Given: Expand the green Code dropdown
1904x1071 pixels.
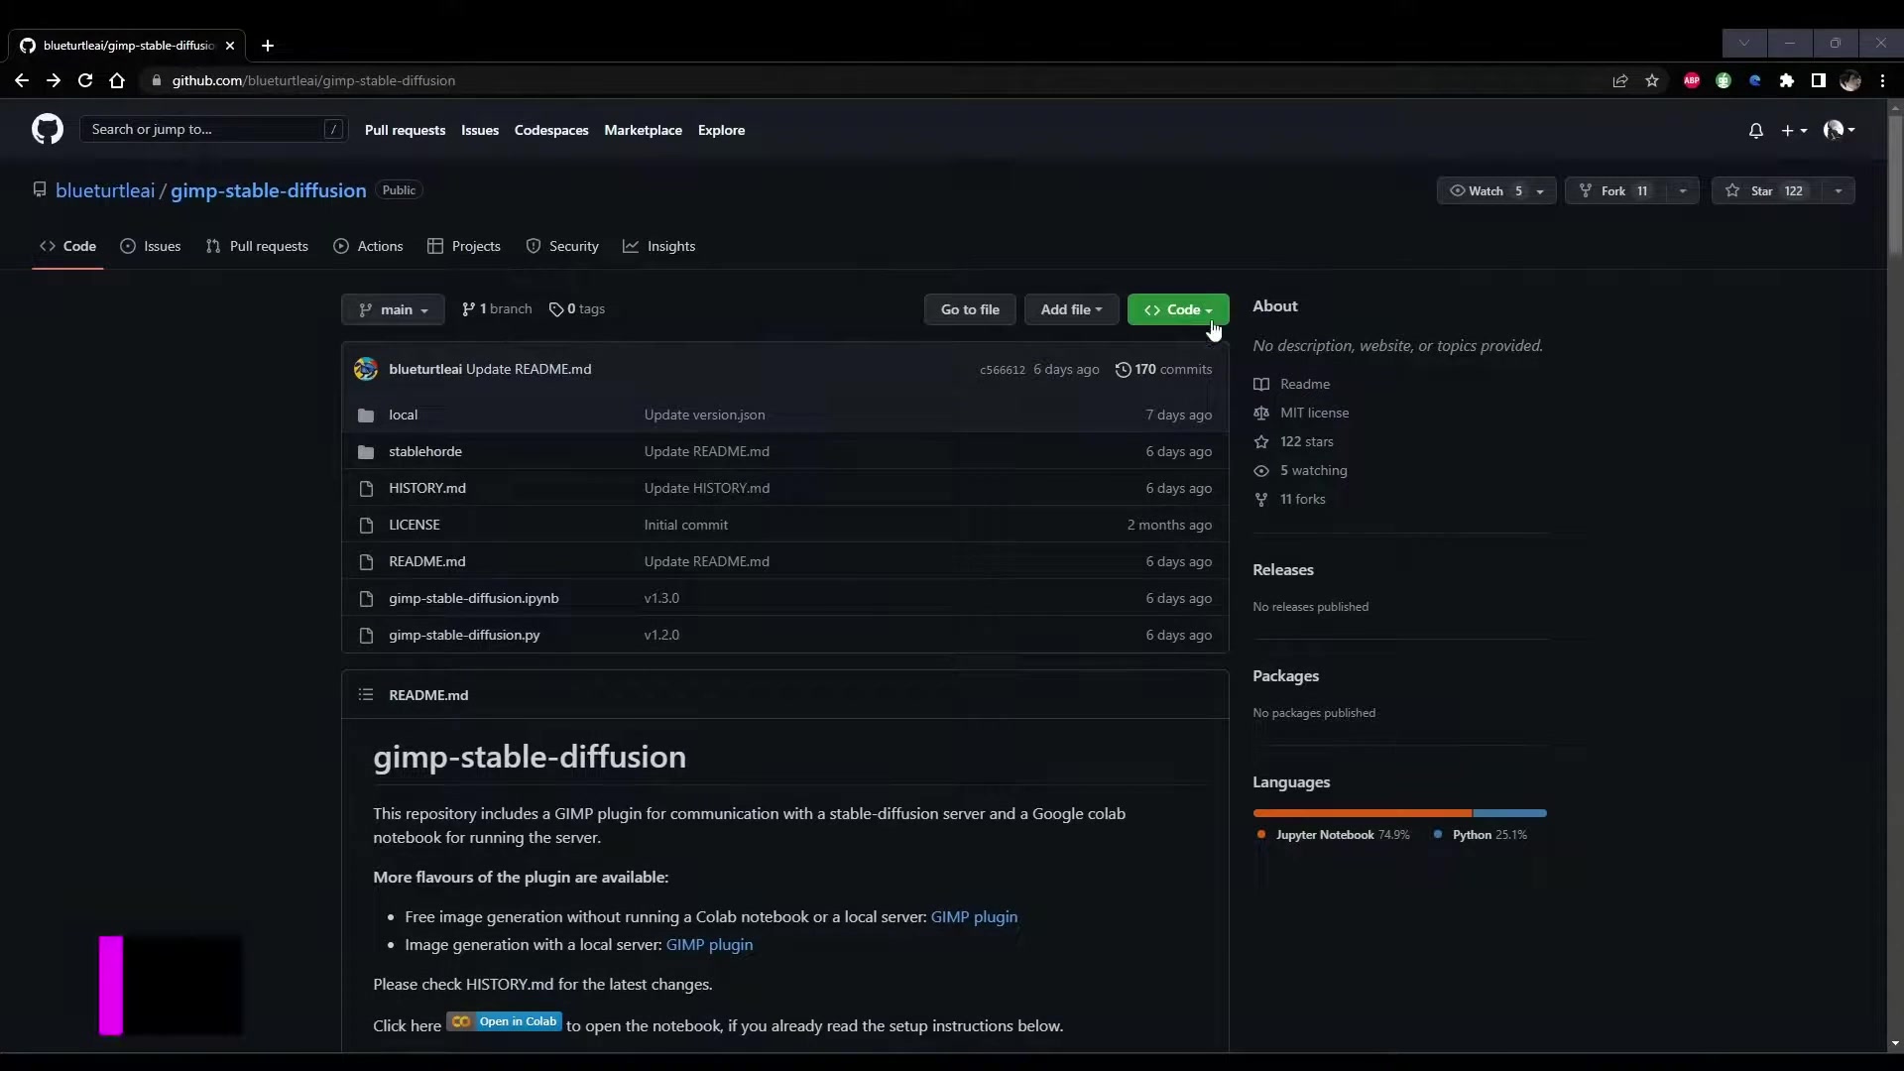Looking at the screenshot, I should click(x=1178, y=309).
